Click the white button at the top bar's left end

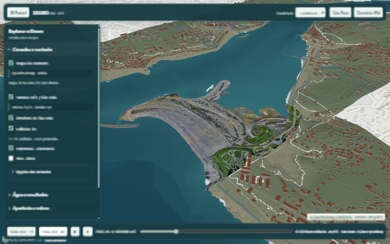click(x=18, y=13)
